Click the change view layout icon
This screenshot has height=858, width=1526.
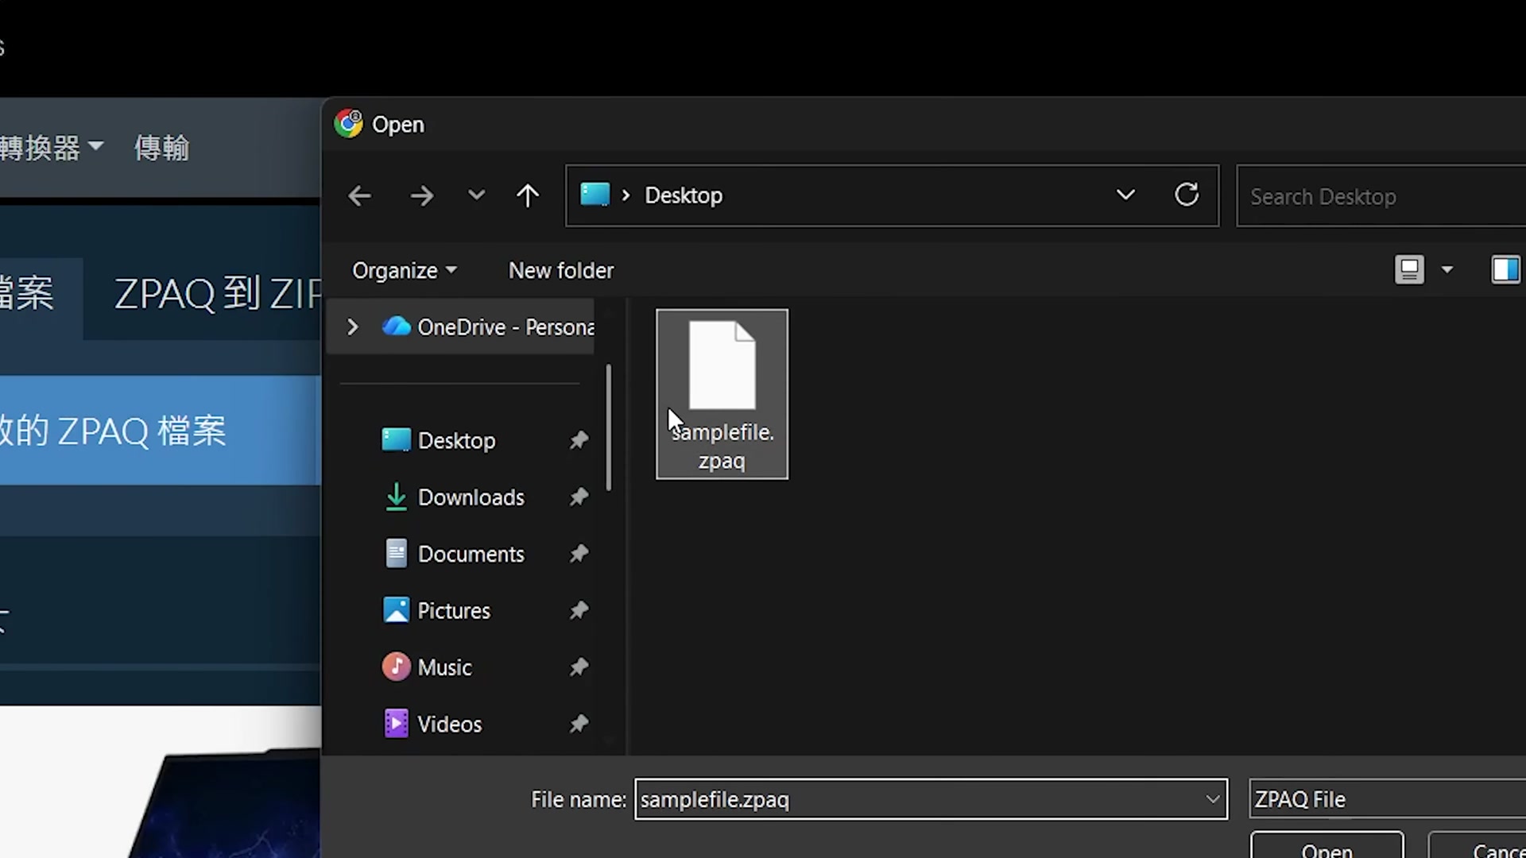point(1409,270)
